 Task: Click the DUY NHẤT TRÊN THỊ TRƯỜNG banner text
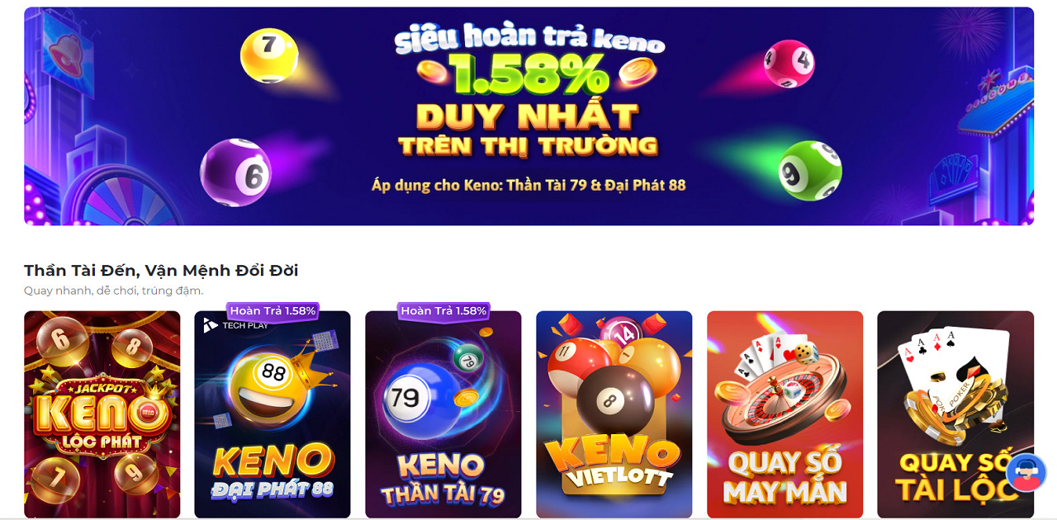coord(528,130)
